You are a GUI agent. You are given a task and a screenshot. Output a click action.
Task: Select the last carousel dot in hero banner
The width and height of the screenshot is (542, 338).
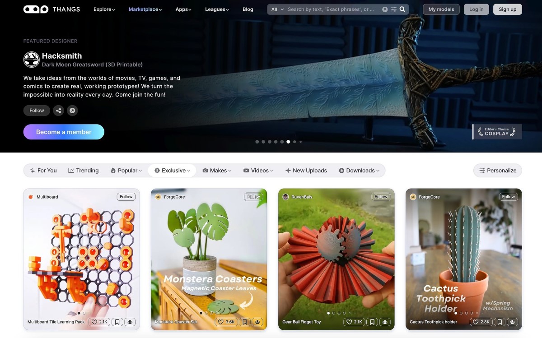pos(301,142)
